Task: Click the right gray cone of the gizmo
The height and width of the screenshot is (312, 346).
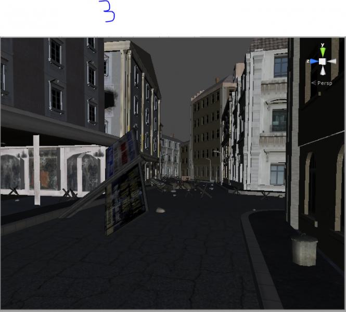Action: 331,61
